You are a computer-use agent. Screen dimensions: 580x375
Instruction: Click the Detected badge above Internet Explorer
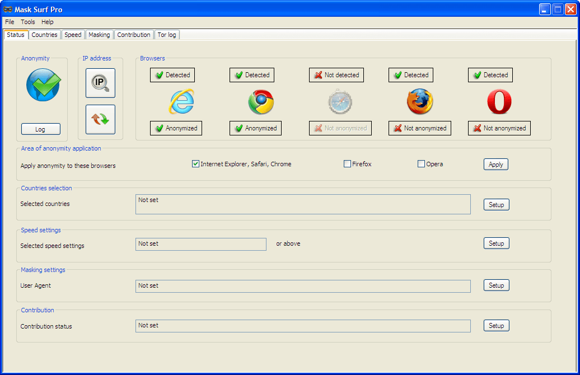pyautogui.click(x=172, y=74)
